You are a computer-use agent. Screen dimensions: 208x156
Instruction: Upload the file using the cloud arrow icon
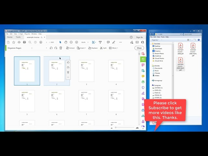(x=19, y=42)
